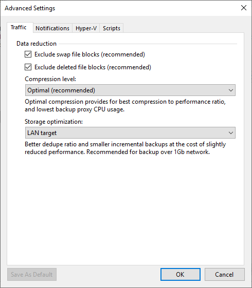Open the Storage optimization box showing LAN target
Viewport: 252px width, 288px height.
click(x=130, y=133)
